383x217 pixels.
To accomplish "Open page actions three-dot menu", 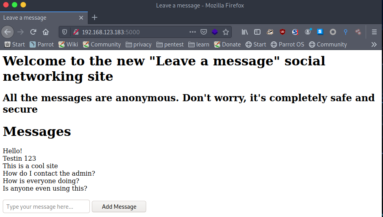I will tap(192, 32).
